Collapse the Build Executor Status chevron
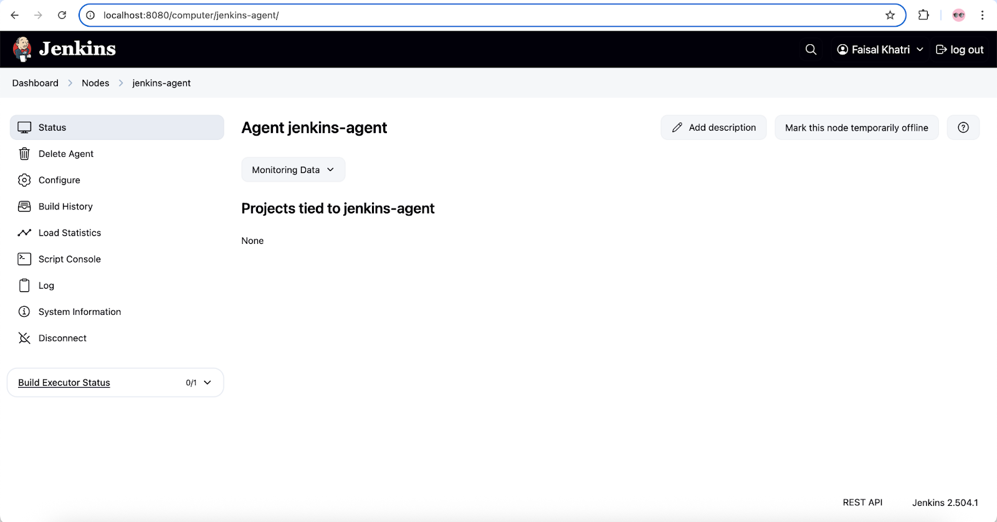 coord(208,383)
